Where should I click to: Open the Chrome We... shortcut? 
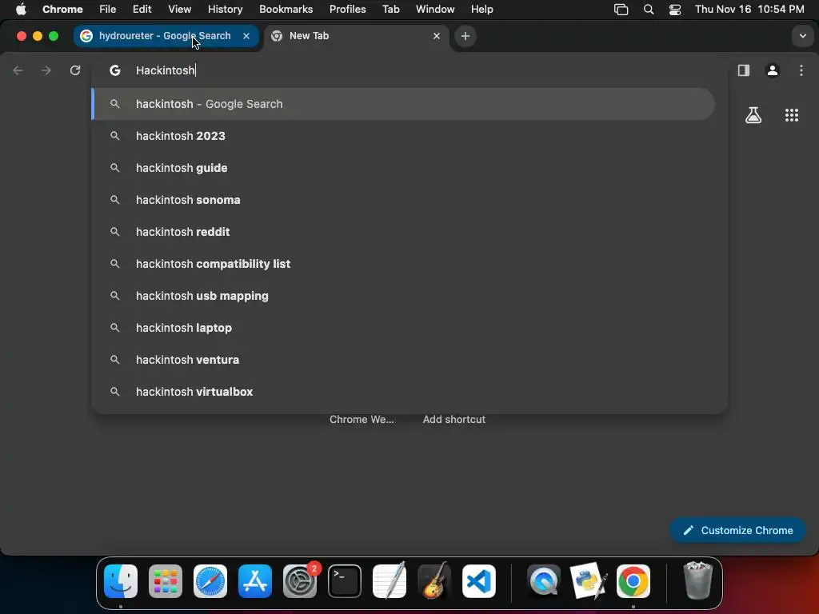tap(362, 419)
